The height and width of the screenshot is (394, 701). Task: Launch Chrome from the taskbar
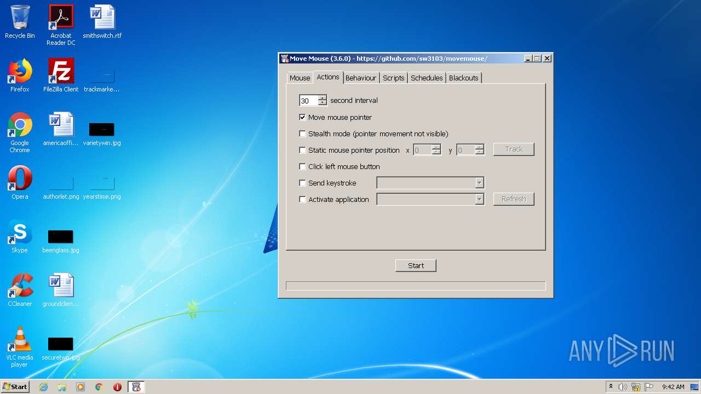point(99,387)
